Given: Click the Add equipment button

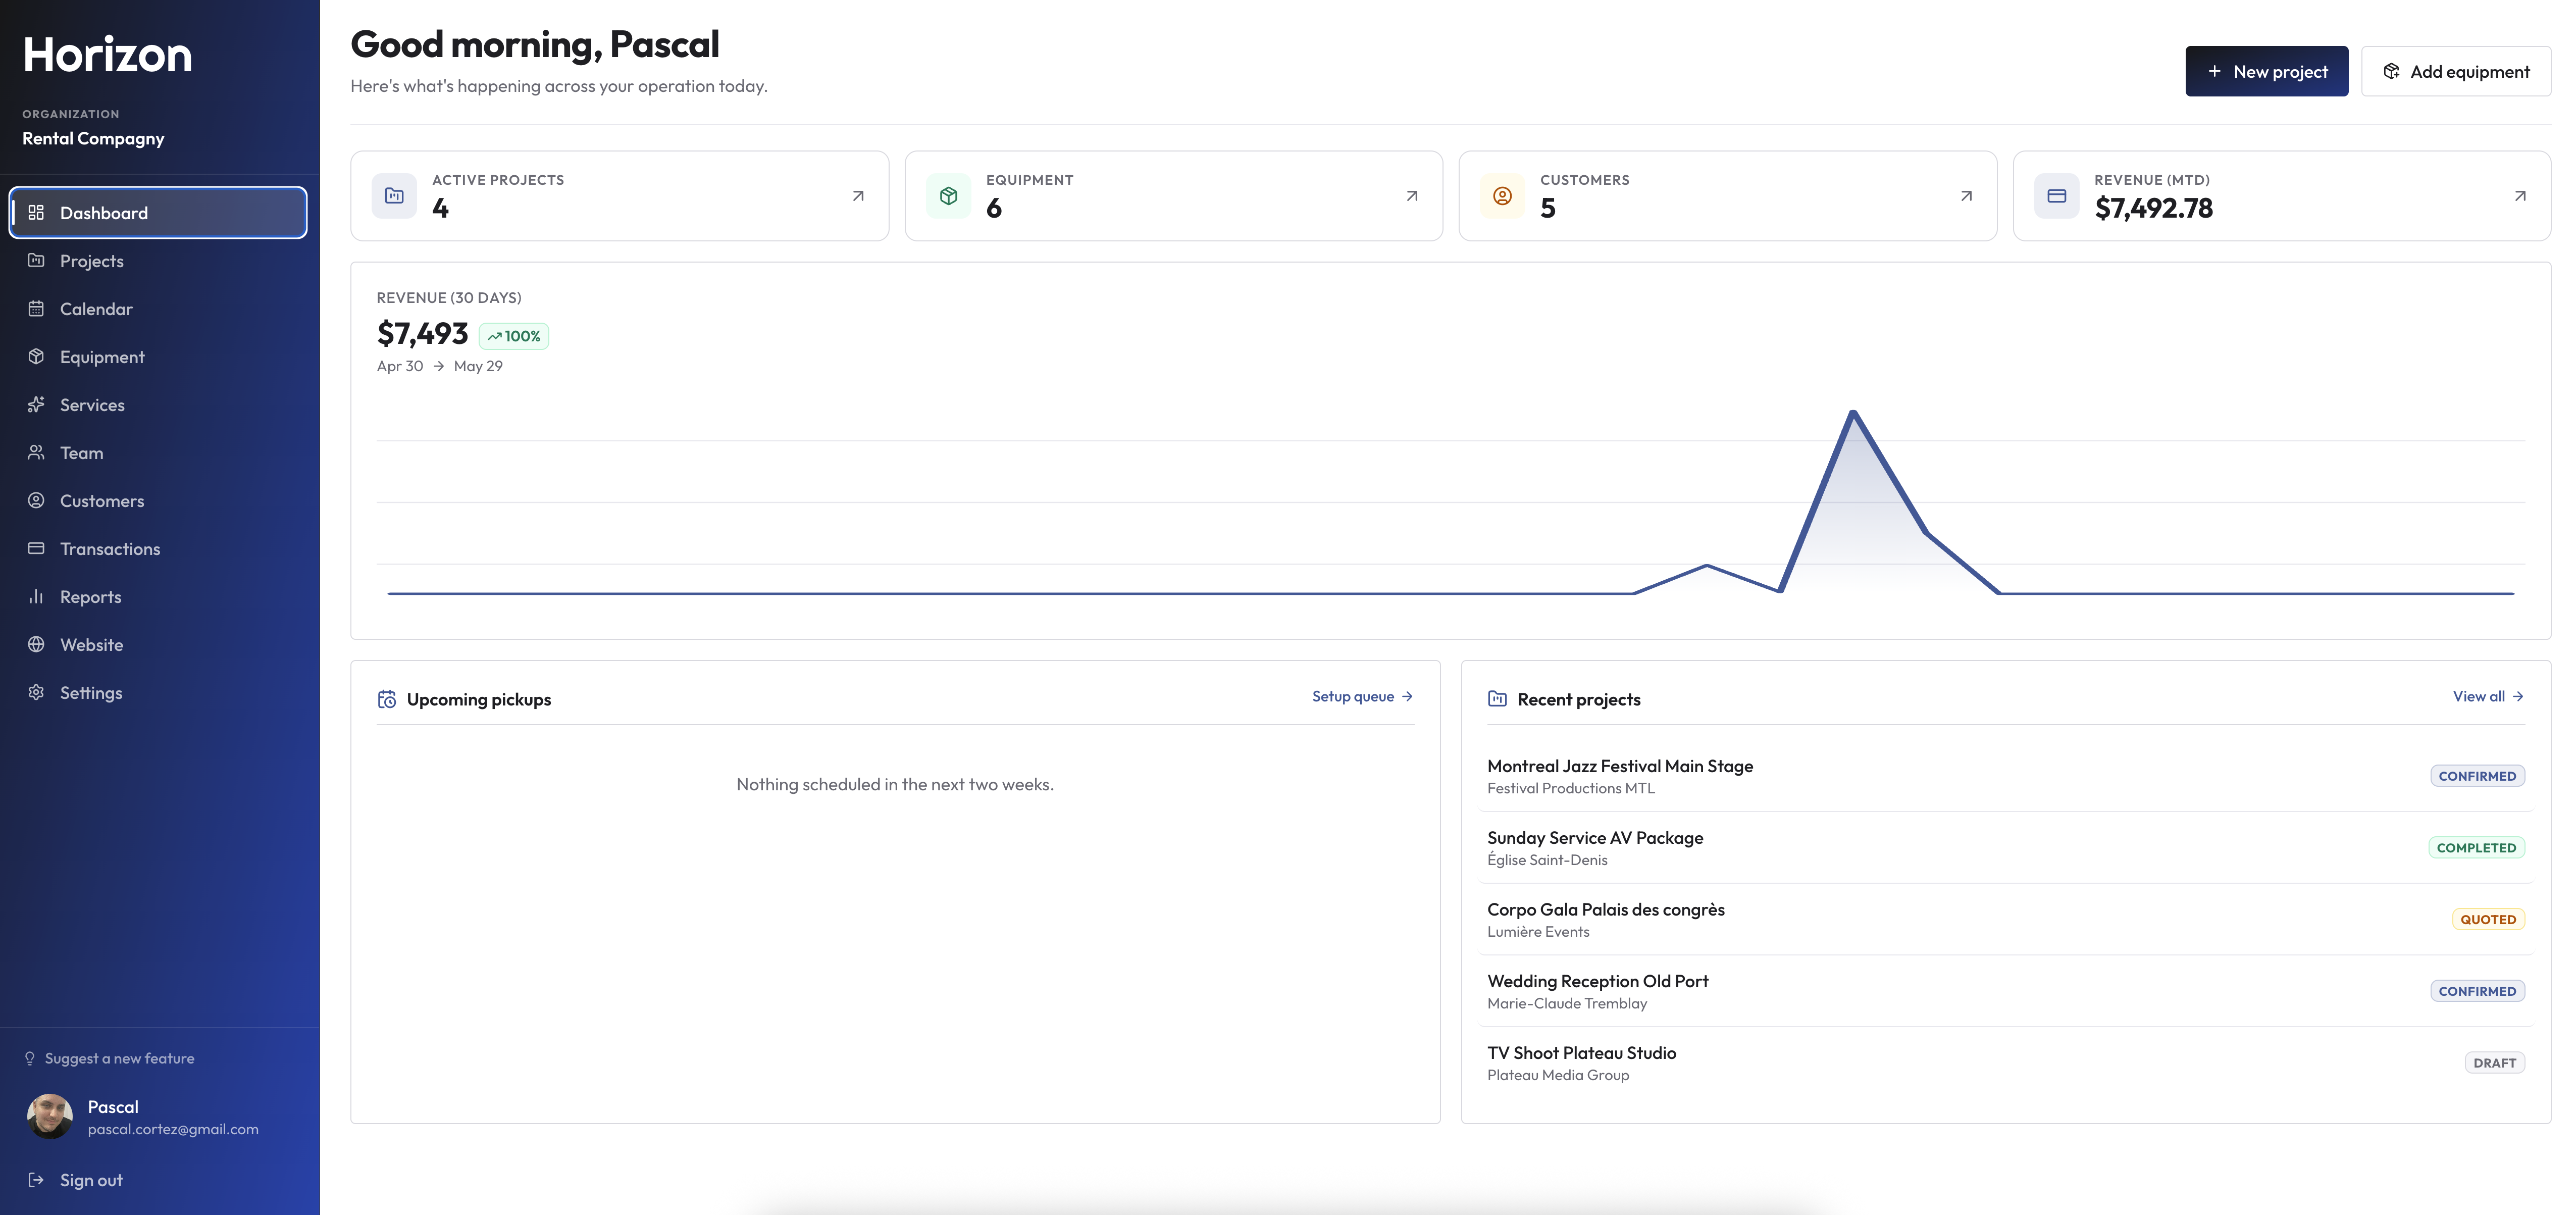Looking at the screenshot, I should tap(2456, 71).
